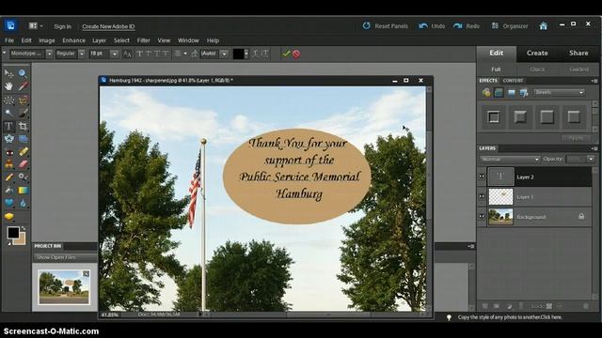This screenshot has width=602, height=338.
Task: Select the Zoom magnifier tool
Action: tap(23, 73)
